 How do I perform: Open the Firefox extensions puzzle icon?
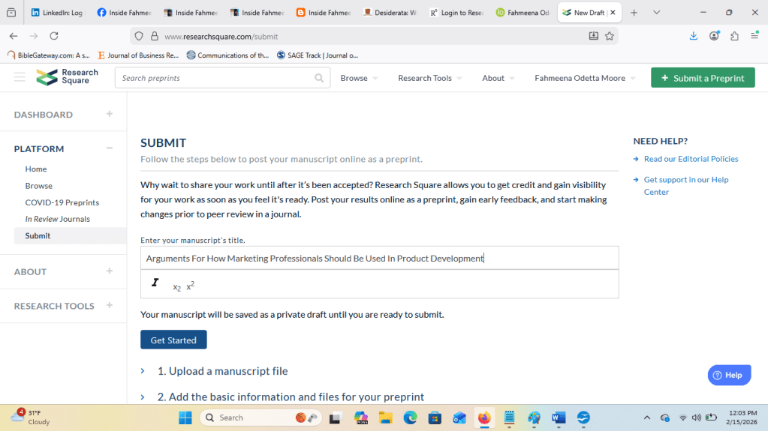click(x=734, y=36)
